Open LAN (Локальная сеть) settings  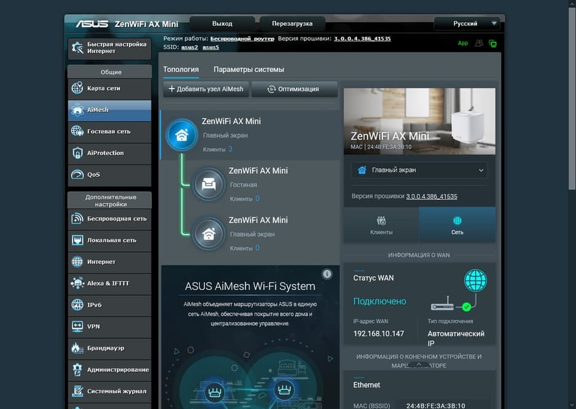coord(109,240)
